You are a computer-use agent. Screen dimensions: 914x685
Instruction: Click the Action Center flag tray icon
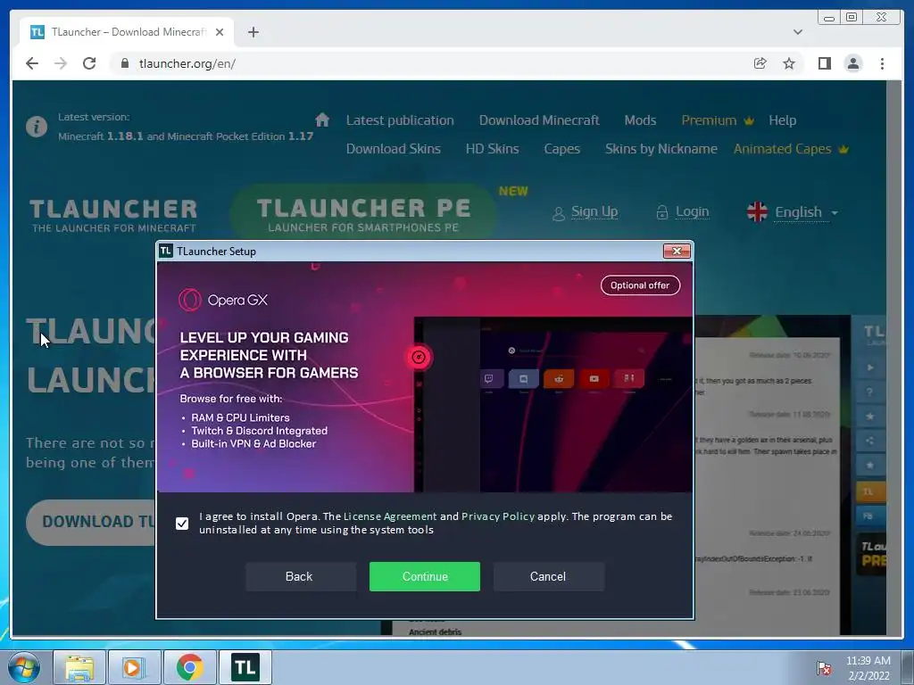point(824,668)
